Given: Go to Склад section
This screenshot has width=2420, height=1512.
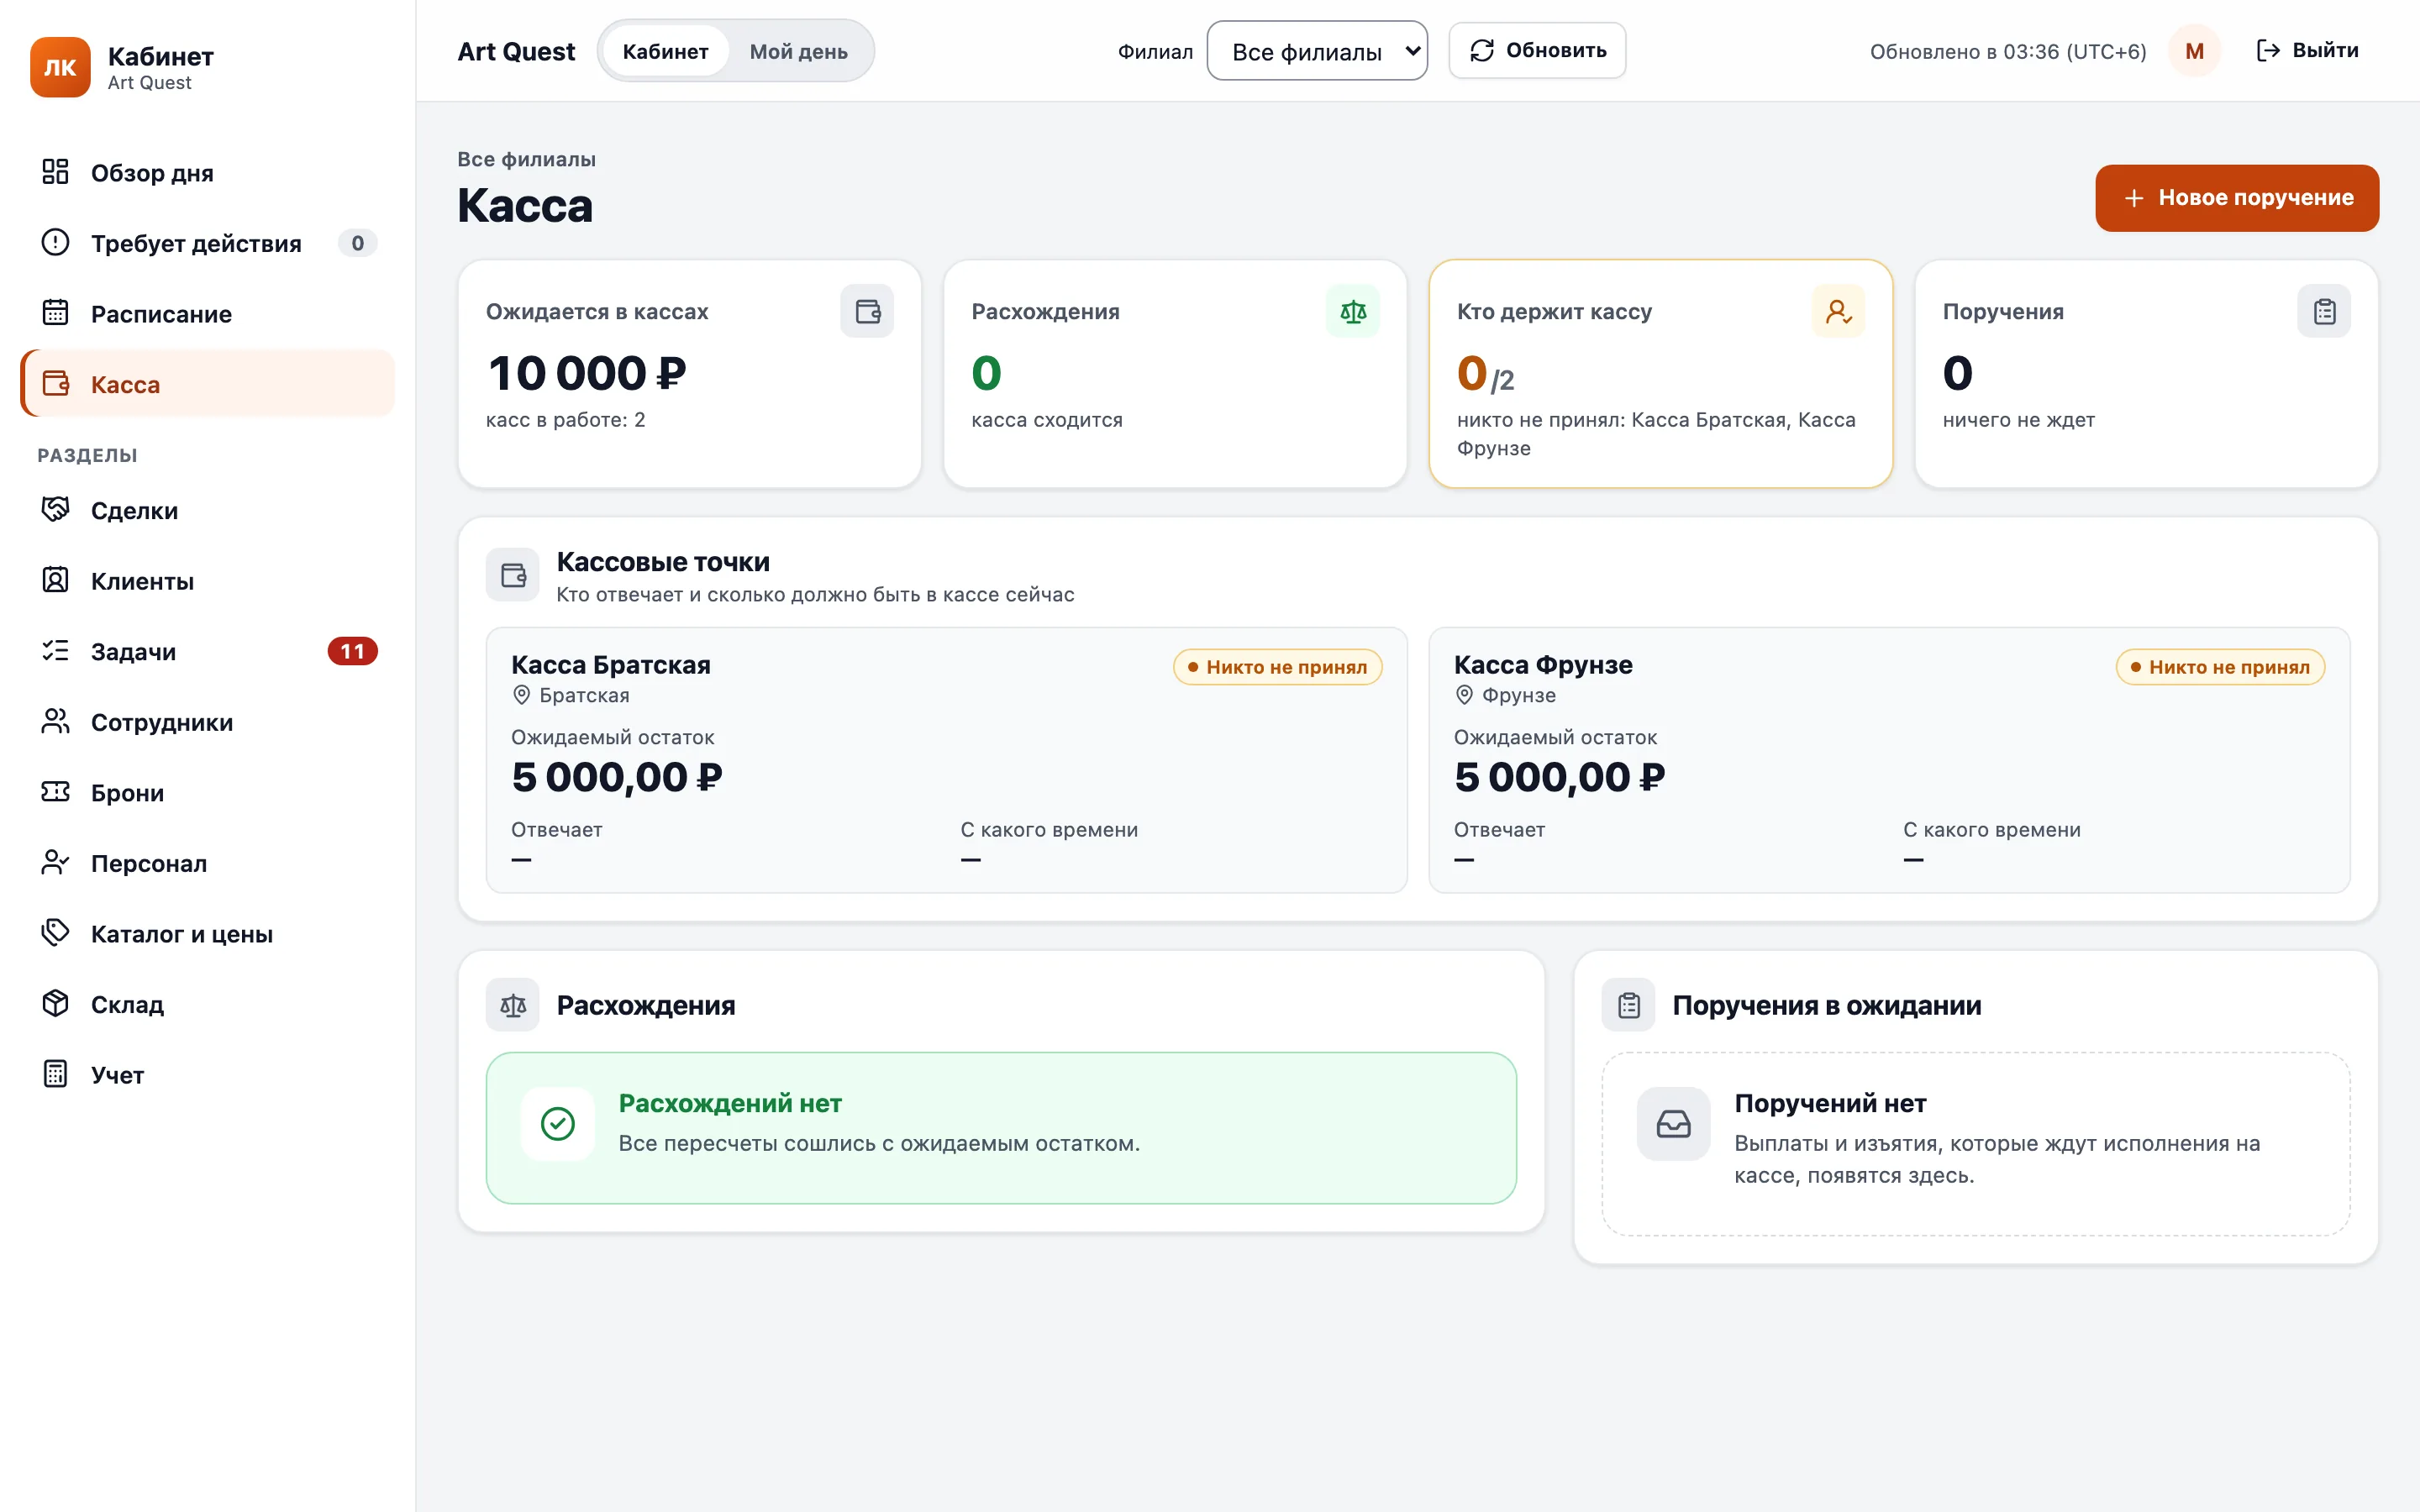Looking at the screenshot, I should [208, 1003].
